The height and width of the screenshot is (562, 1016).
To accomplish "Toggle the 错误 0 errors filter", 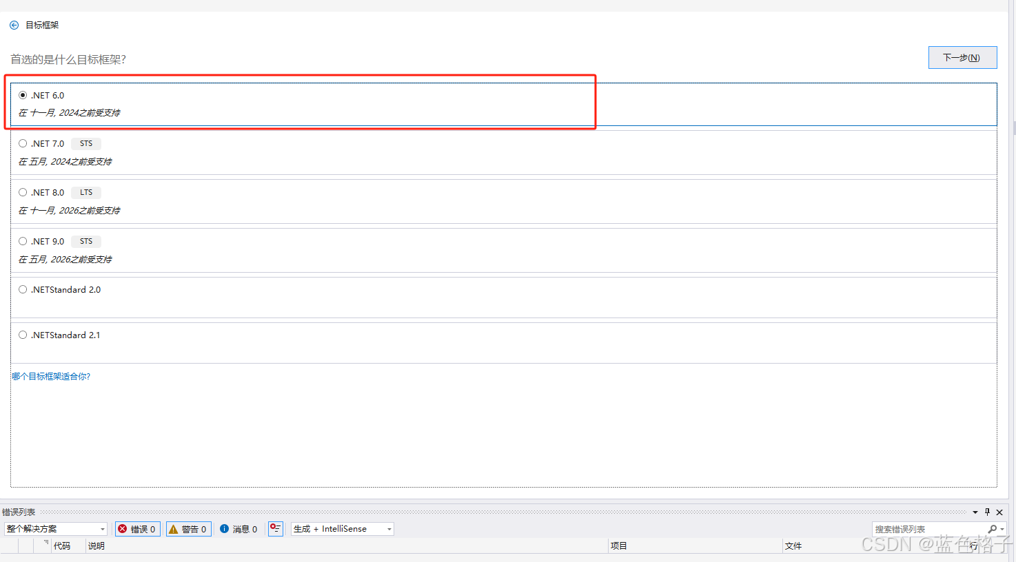I will click(137, 529).
